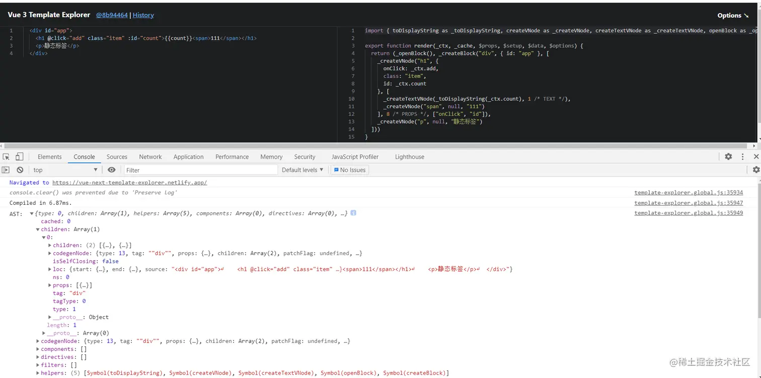This screenshot has height=378, width=761.
Task: Expand the '__proto__: Object' entry
Action: [50, 317]
